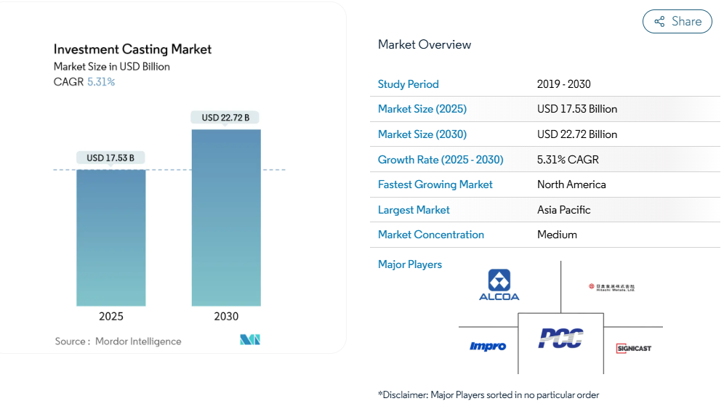Click the Market Concentration label
The image size is (724, 409).
[431, 235]
